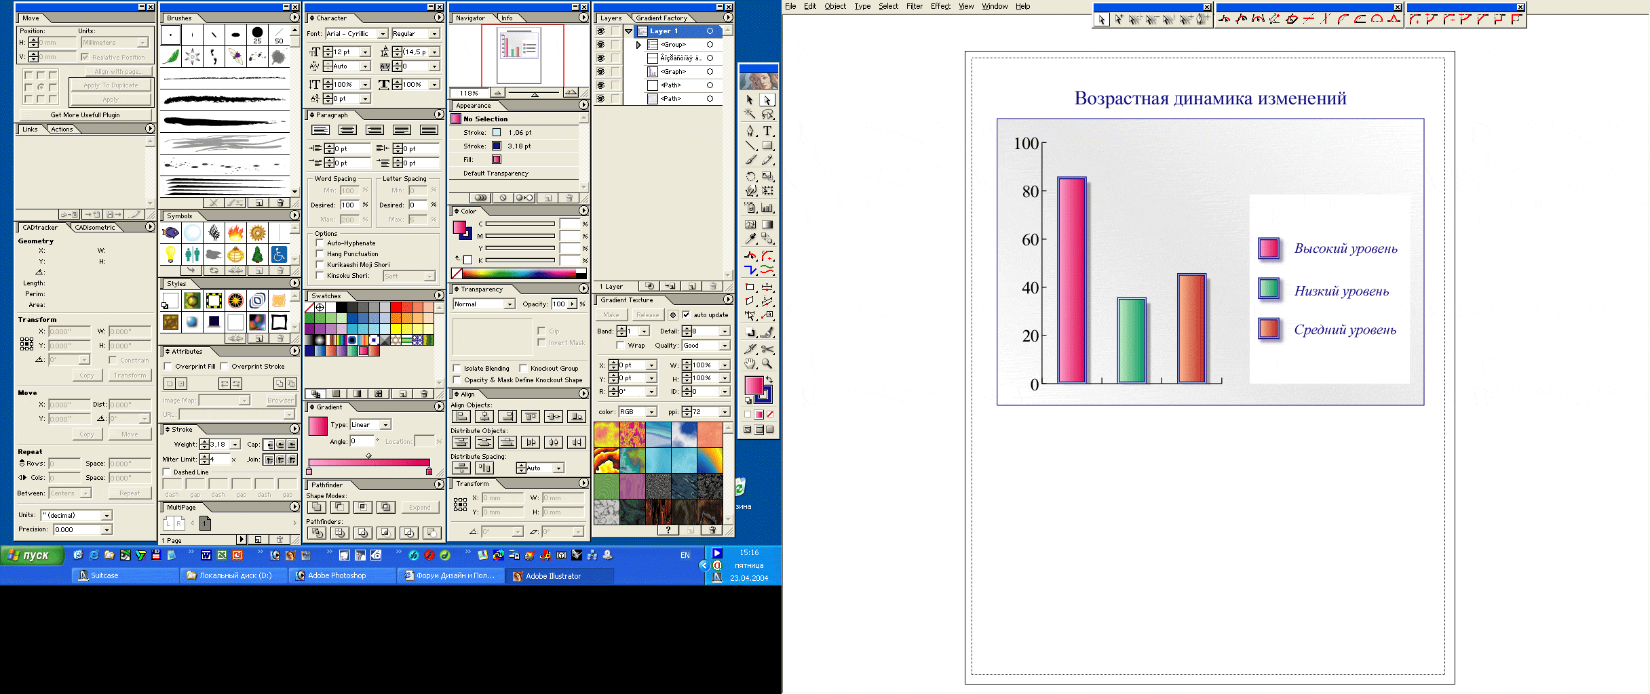Viewport: 1650px width, 694px height.
Task: Select the Pen tool
Action: (750, 130)
